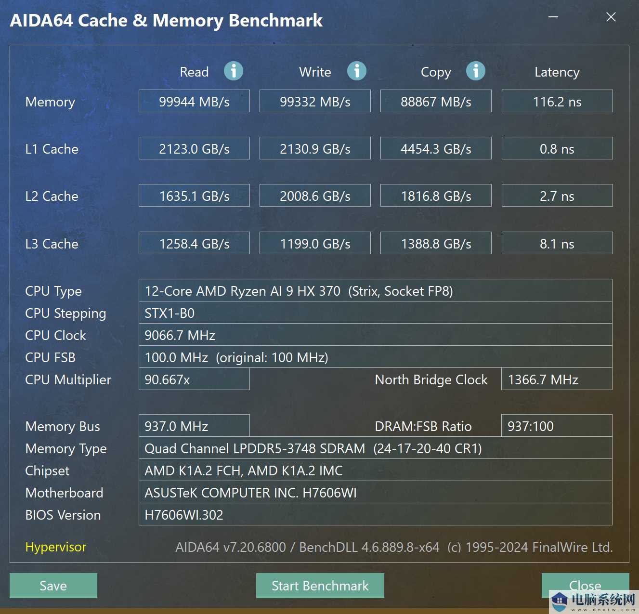Click Memory Type field Quad Channel LPDDR5-3748

click(376, 448)
